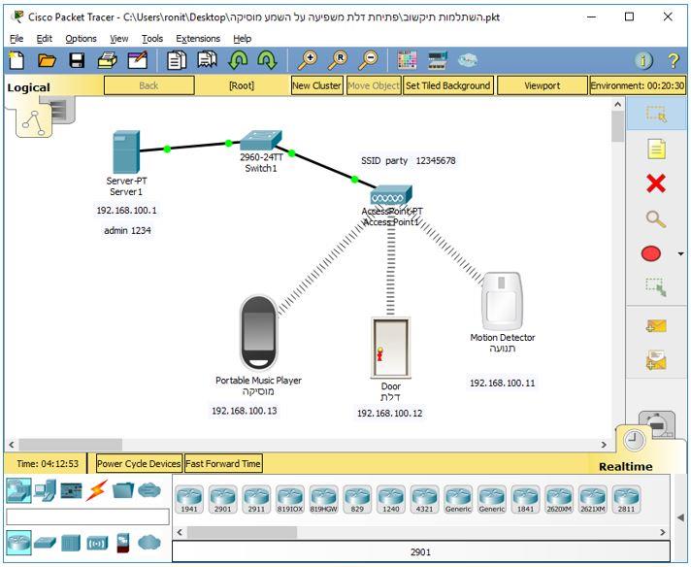Open drawing tool shape dropdown arrow

point(681,254)
